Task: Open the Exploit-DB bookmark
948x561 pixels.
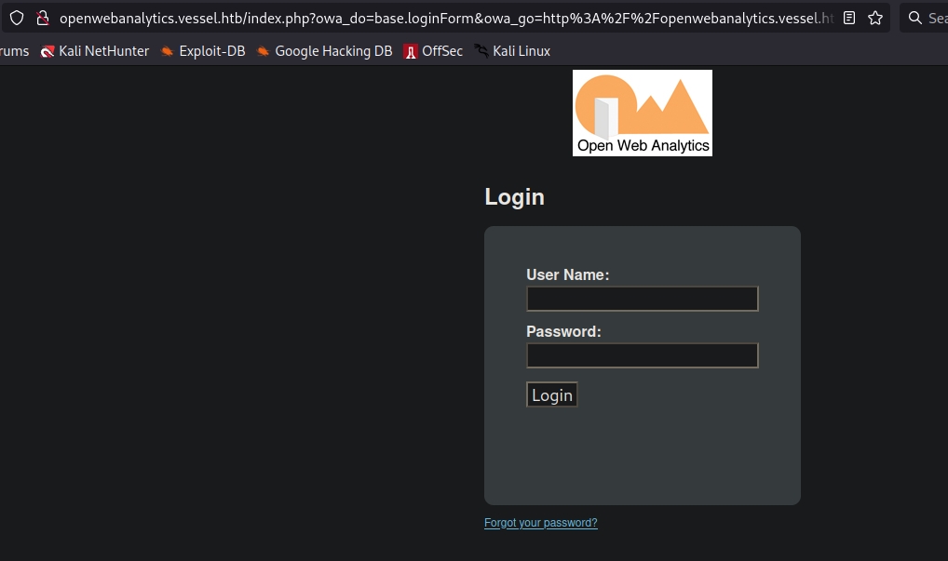Action: 203,51
